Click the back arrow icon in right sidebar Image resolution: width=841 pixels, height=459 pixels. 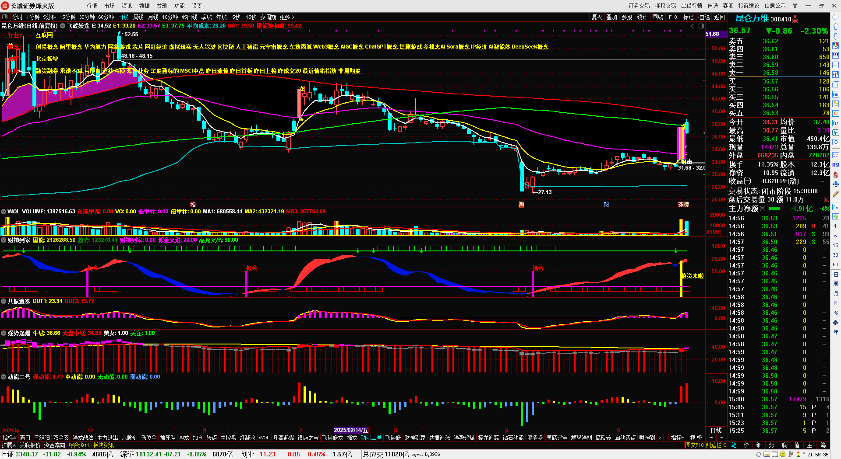(x=835, y=17)
